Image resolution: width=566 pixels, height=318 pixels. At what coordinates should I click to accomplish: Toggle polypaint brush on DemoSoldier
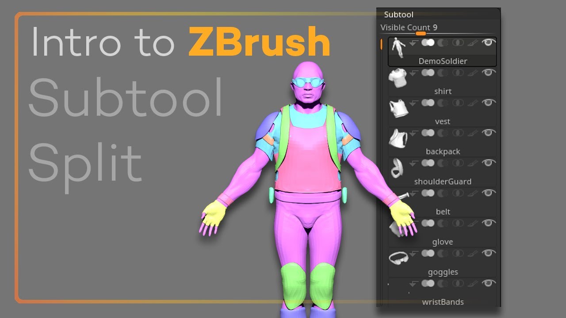pos(473,43)
